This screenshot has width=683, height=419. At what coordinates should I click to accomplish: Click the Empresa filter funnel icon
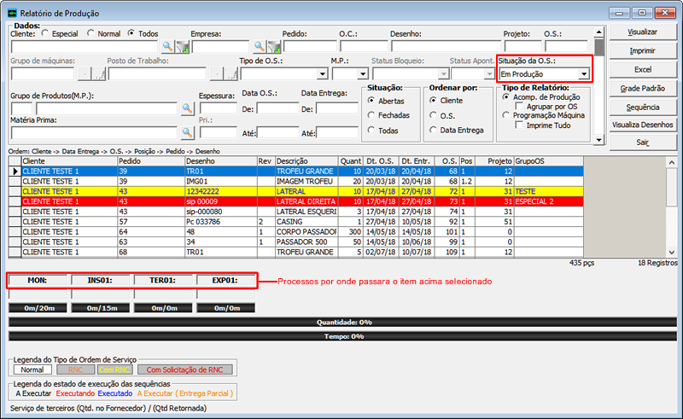pyautogui.click(x=274, y=46)
